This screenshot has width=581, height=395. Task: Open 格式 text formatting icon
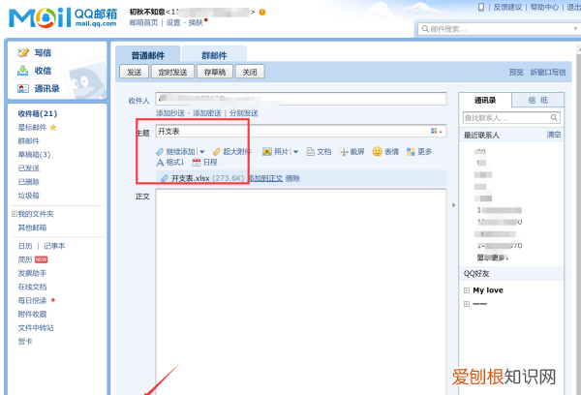click(160, 163)
